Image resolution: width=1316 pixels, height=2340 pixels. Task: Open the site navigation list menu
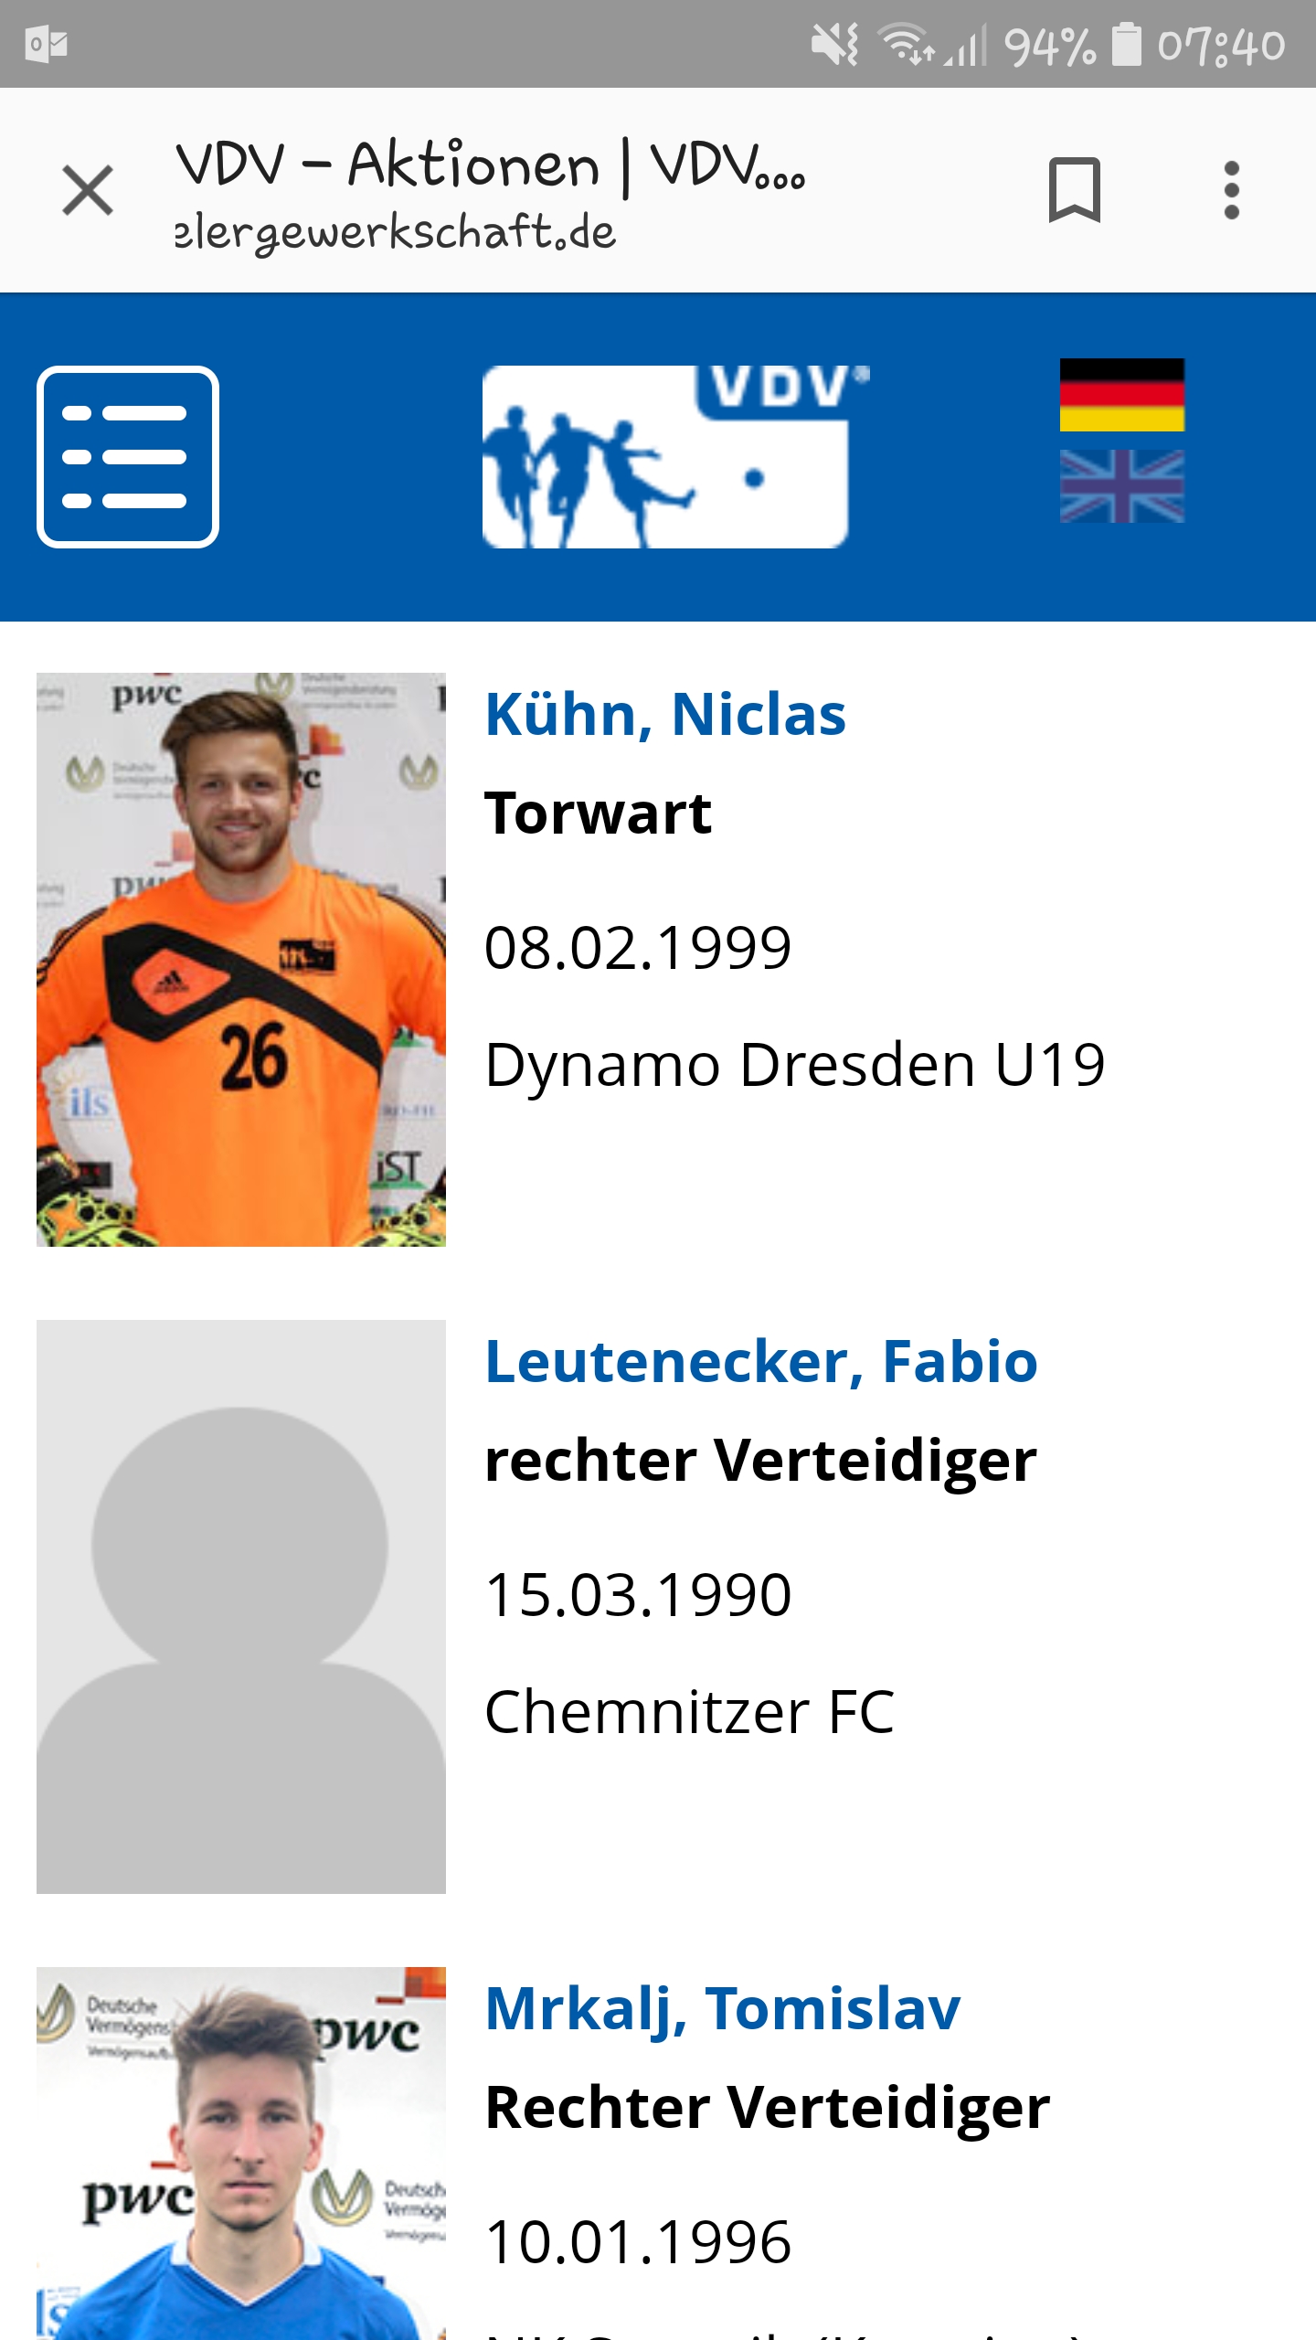point(128,457)
